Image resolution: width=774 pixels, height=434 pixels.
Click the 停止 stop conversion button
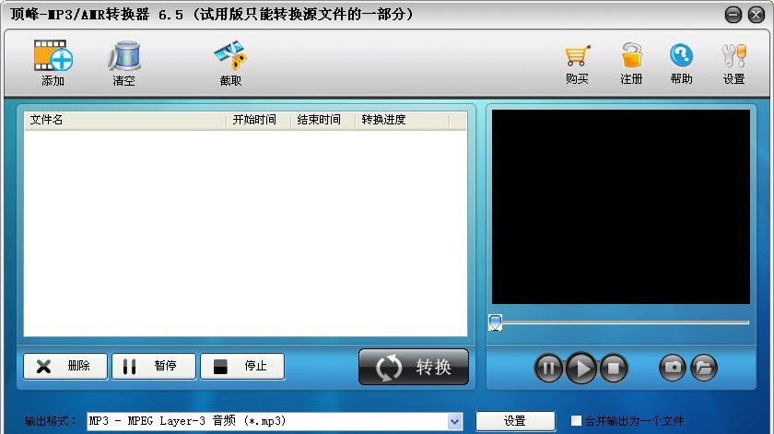(242, 367)
